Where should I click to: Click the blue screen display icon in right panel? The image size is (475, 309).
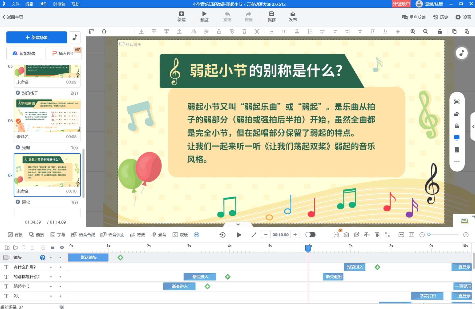point(457,137)
